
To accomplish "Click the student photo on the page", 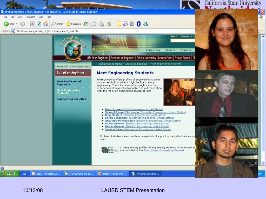I will pyautogui.click(x=179, y=92).
